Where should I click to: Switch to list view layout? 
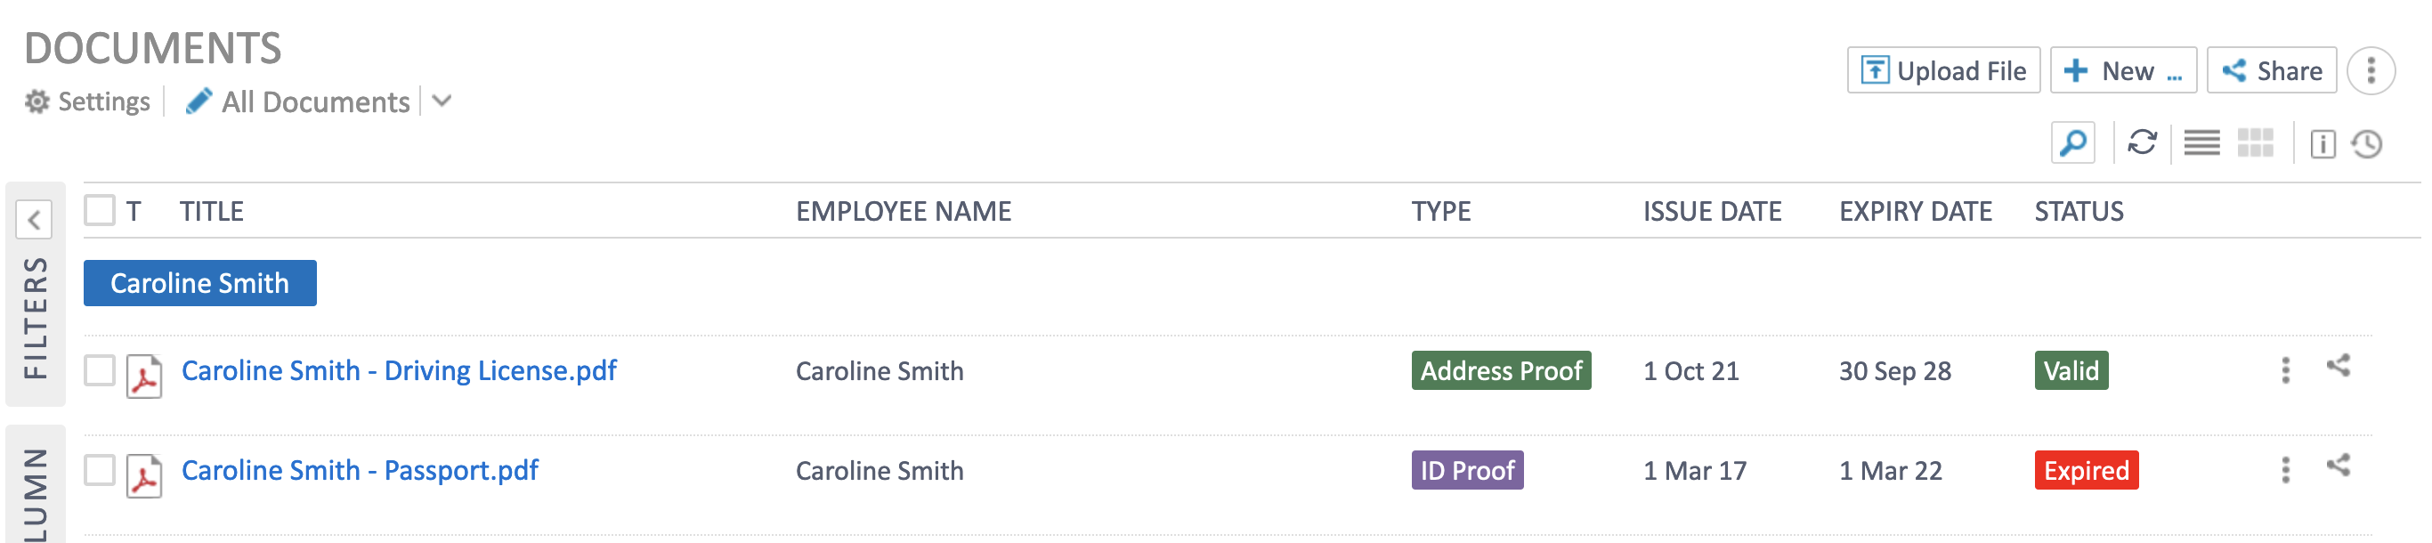point(2201,143)
